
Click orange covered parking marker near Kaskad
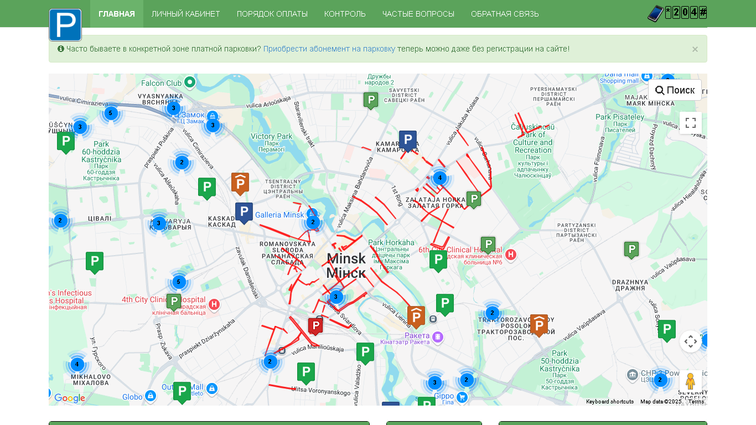tap(240, 183)
